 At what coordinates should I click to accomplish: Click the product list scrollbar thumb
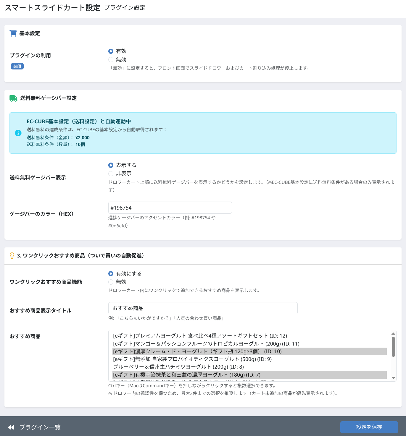(x=393, y=347)
